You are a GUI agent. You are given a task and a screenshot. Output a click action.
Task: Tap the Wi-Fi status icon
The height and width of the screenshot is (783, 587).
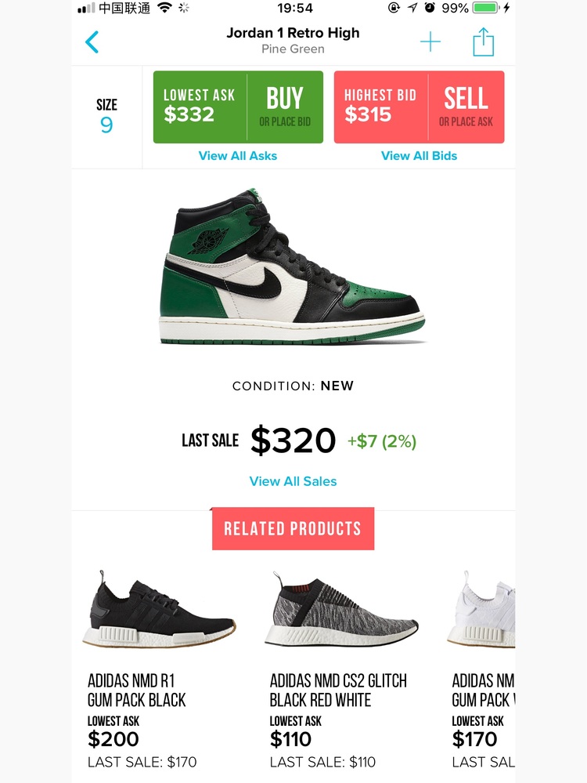tap(164, 8)
